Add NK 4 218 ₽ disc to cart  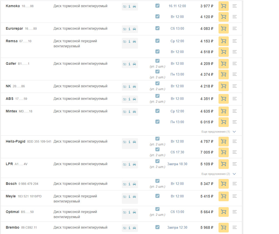tap(223, 86)
